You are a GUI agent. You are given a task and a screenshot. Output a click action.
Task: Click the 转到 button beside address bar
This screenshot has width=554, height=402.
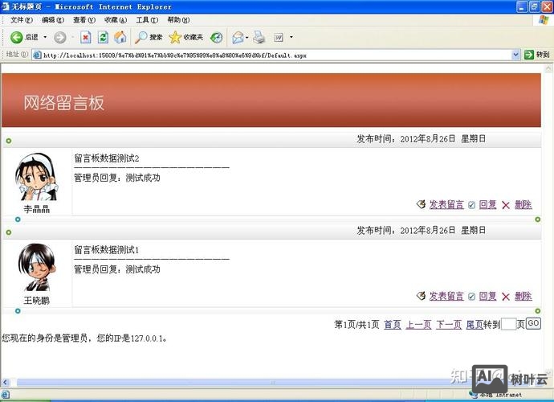point(537,55)
